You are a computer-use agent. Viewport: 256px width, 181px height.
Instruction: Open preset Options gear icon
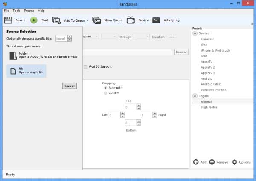234,162
